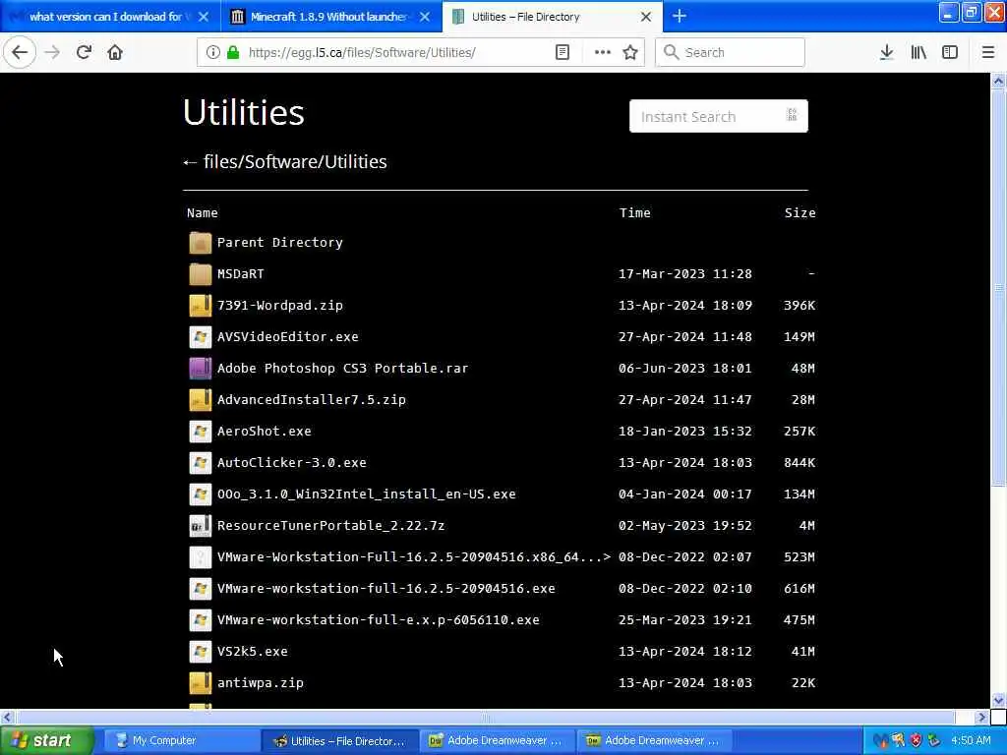Switch to My Computer taskbar window
The height and width of the screenshot is (755, 1007).
180,740
